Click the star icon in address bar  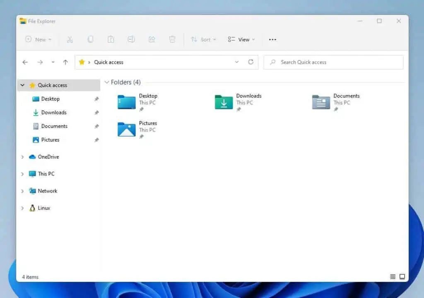pyautogui.click(x=82, y=62)
